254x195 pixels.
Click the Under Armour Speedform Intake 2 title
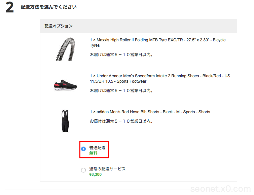[x=160, y=78]
